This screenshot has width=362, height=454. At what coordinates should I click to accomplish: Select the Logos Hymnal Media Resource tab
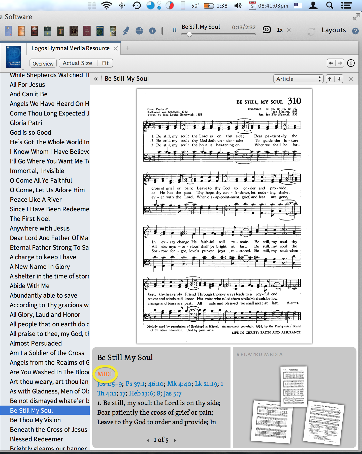tap(71, 48)
